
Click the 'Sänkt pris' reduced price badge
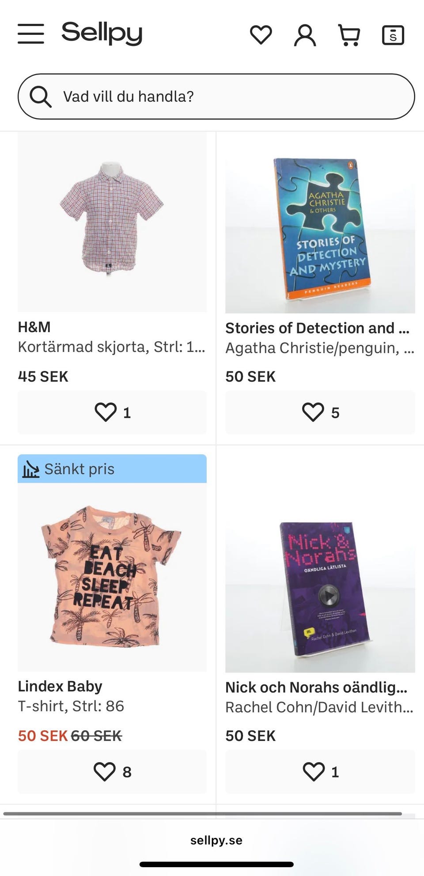point(112,469)
